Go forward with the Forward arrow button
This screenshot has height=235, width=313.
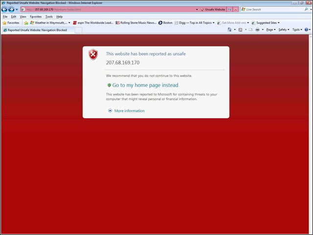coord(11,9)
